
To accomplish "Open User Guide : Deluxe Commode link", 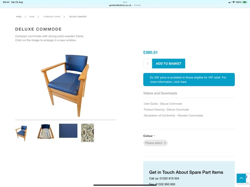I will (163, 104).
